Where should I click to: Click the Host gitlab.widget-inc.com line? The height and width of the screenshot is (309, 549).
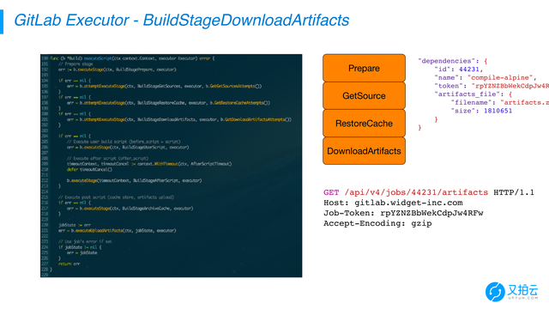(x=393, y=203)
